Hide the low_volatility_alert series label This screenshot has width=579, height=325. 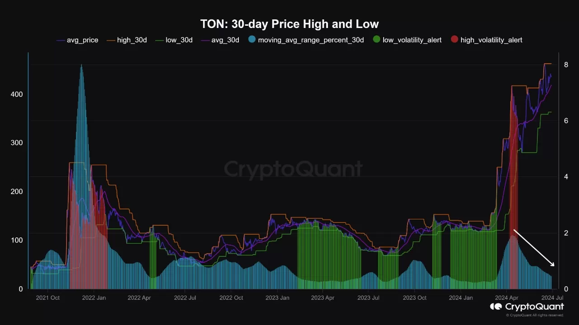pos(412,40)
